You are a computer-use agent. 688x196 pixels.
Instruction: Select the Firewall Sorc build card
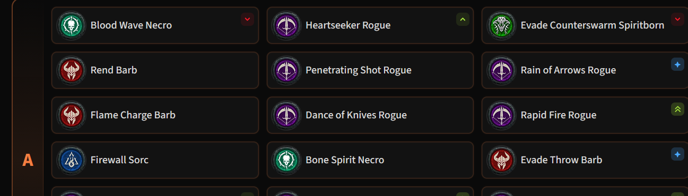point(155,160)
